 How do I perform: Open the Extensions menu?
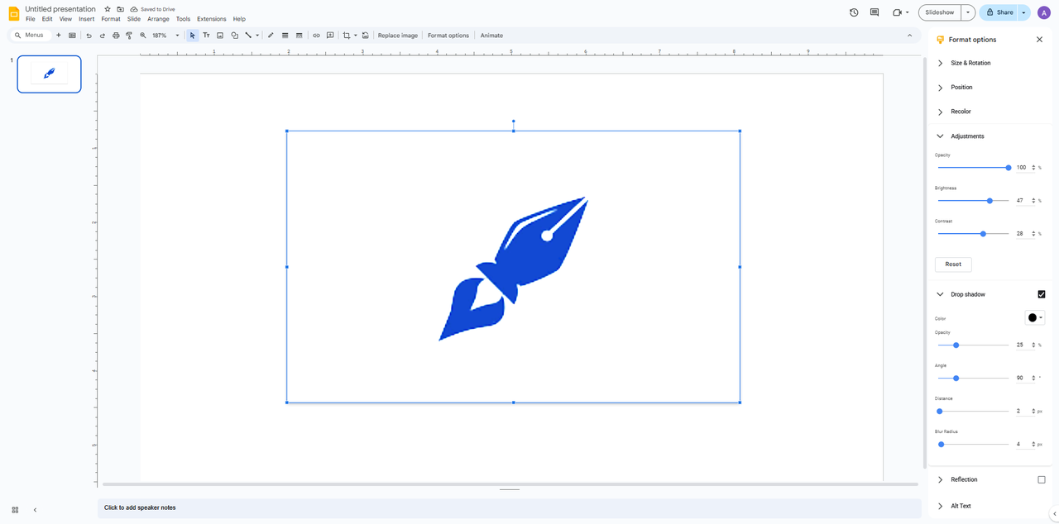pos(212,19)
